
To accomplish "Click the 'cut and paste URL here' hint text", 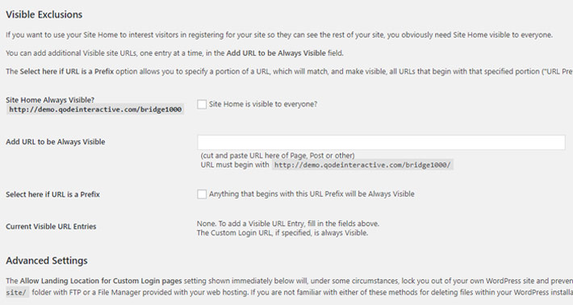I will coord(278,156).
